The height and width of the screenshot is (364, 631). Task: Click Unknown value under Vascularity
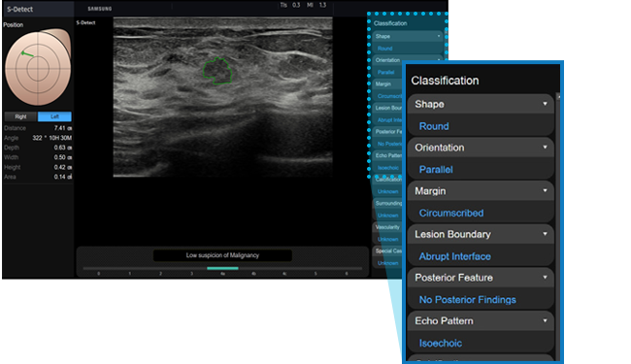pyautogui.click(x=387, y=239)
